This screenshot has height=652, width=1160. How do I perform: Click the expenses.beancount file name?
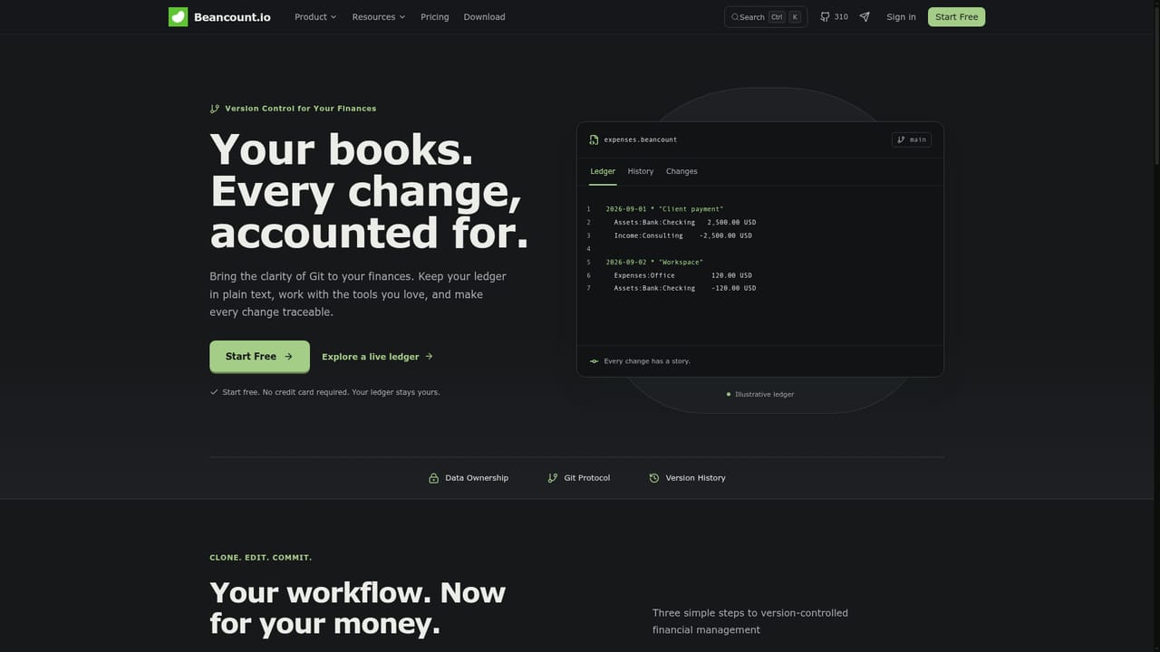click(641, 139)
